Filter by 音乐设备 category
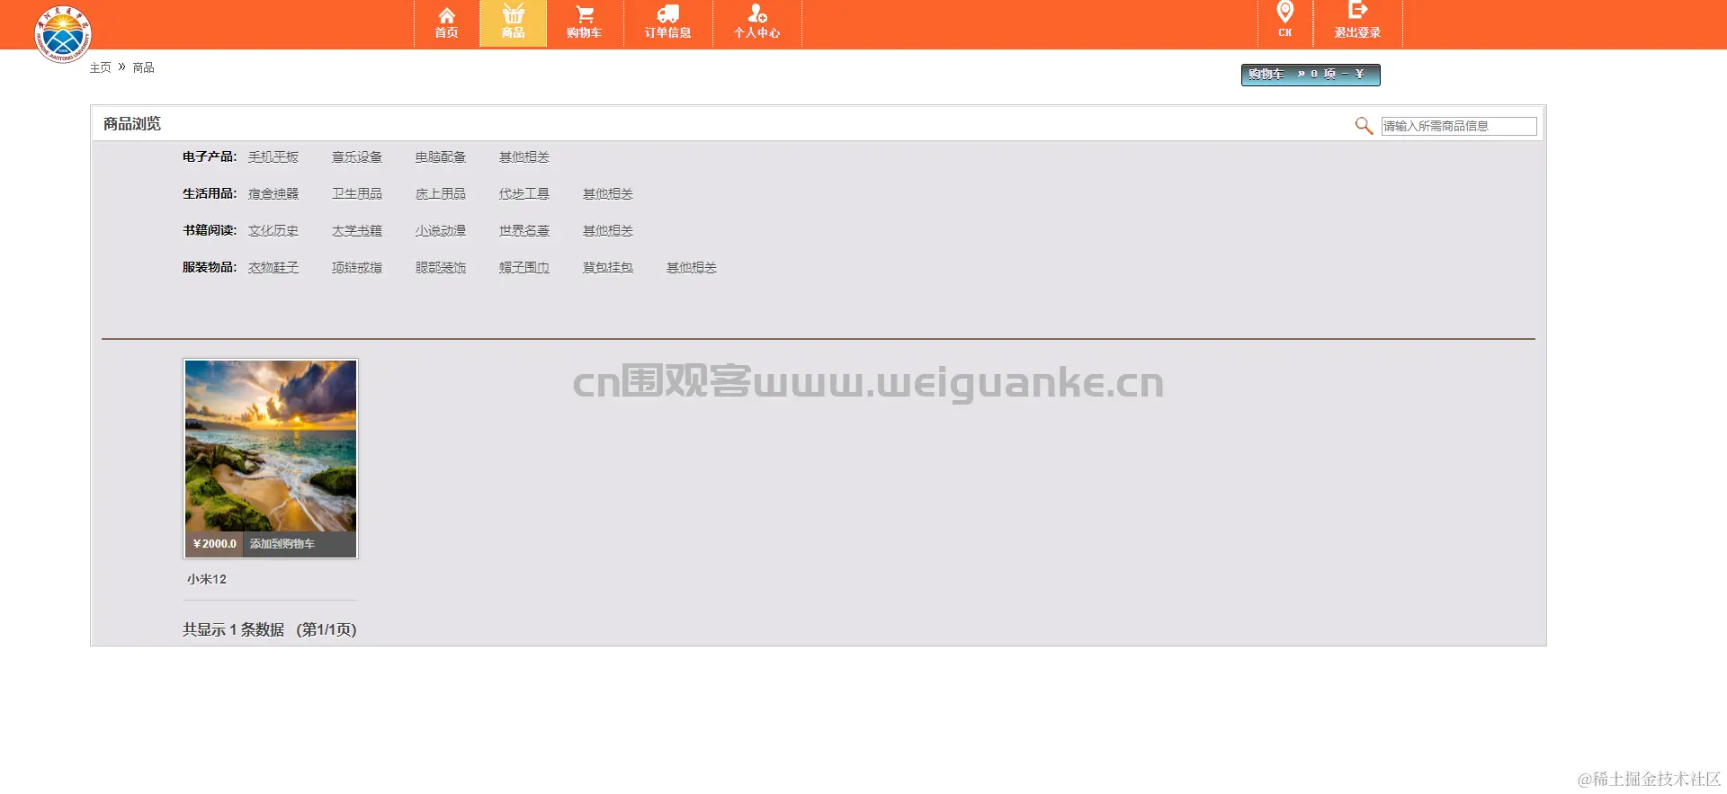This screenshot has height=794, width=1727. coord(357,157)
